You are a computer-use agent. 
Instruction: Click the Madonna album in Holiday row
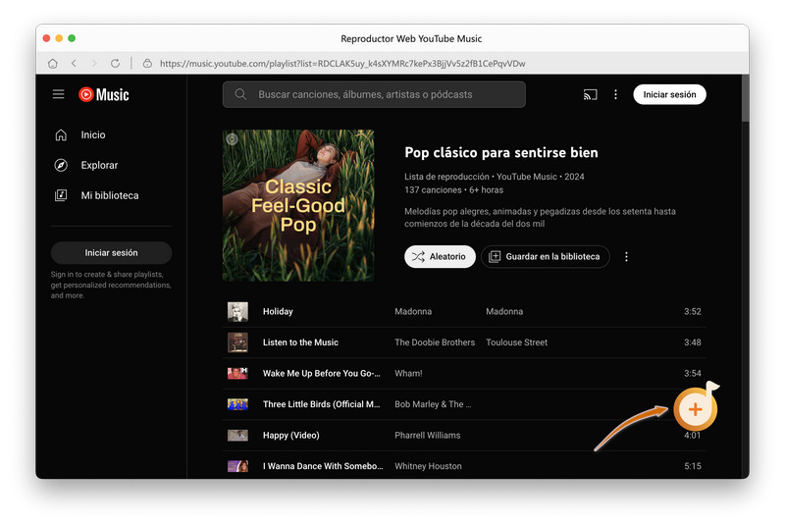[x=504, y=311]
